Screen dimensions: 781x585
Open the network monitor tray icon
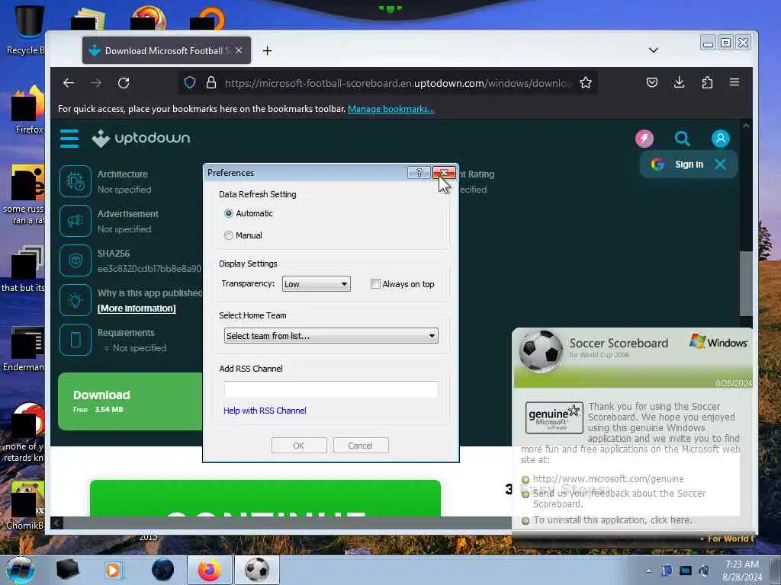pyautogui.click(x=686, y=571)
